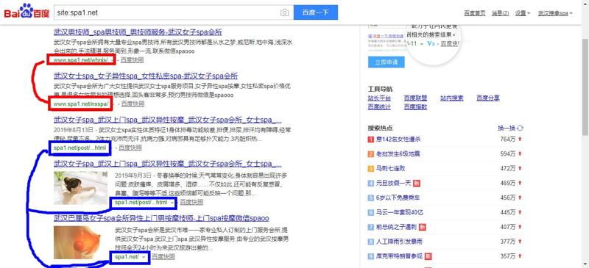Click the 新 badge next to 前总统之子遇刺

coord(422,227)
